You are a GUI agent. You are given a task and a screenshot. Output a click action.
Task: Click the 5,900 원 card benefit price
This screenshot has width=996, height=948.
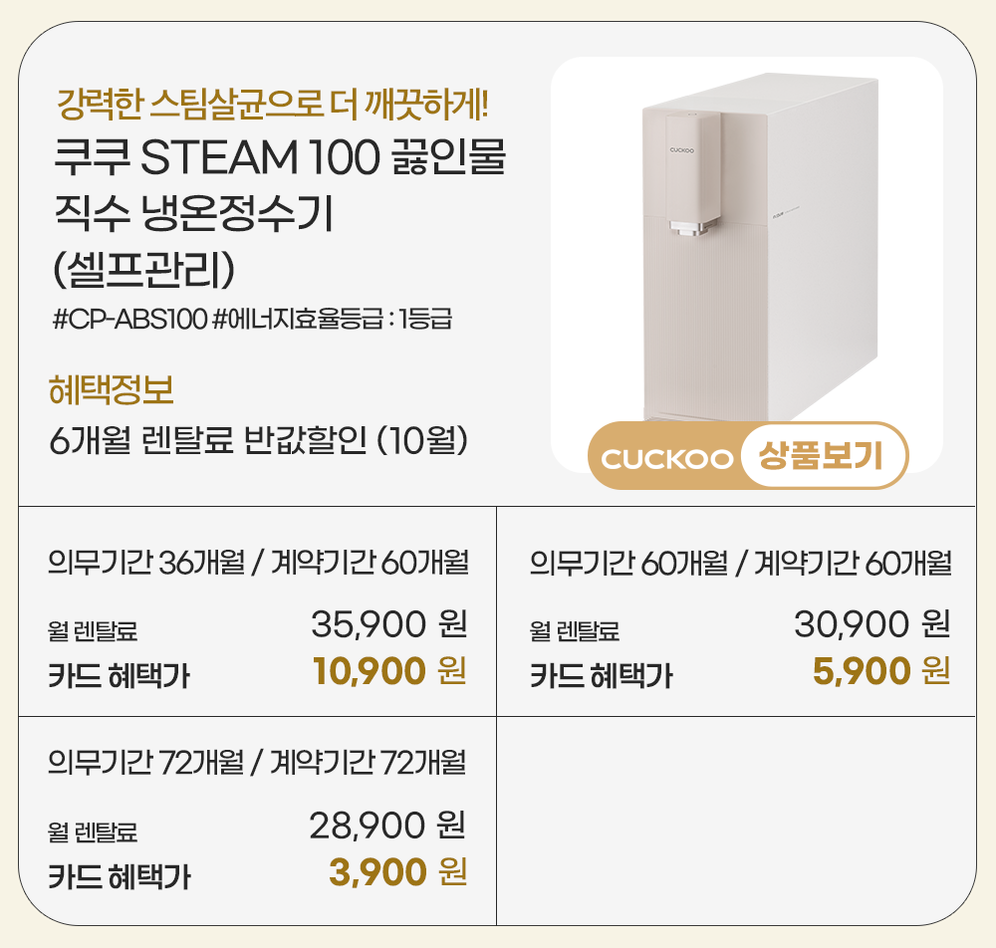[x=880, y=672]
